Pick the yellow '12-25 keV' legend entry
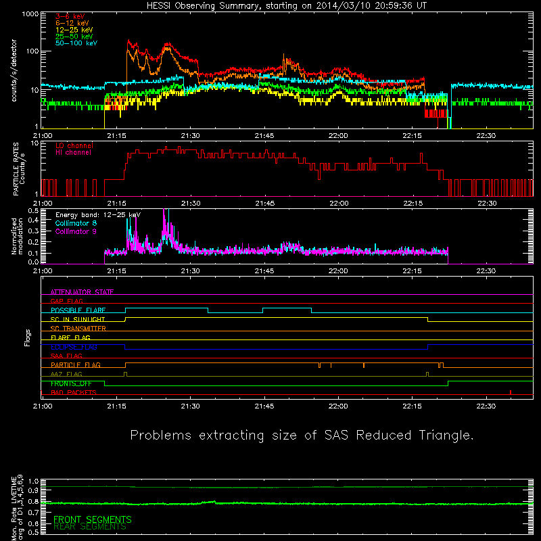 click(74, 30)
